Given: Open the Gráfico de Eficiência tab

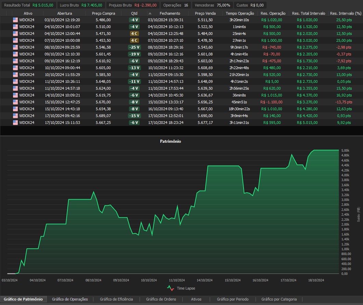Looking at the screenshot, I should coord(116,299).
